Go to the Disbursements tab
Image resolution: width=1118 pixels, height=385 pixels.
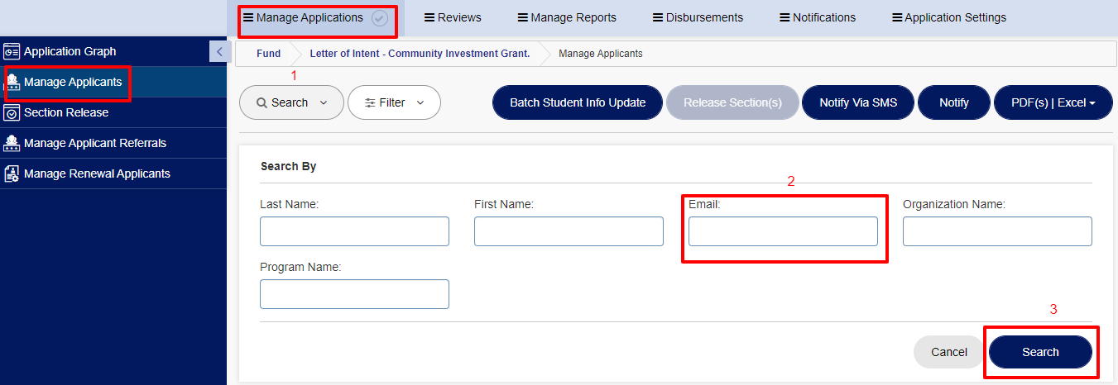[x=698, y=17]
